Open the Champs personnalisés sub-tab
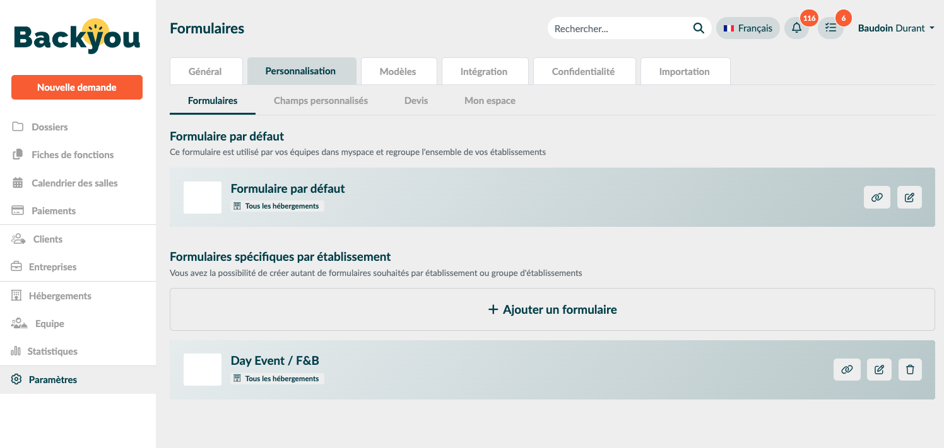Image resolution: width=944 pixels, height=448 pixels. [x=321, y=100]
